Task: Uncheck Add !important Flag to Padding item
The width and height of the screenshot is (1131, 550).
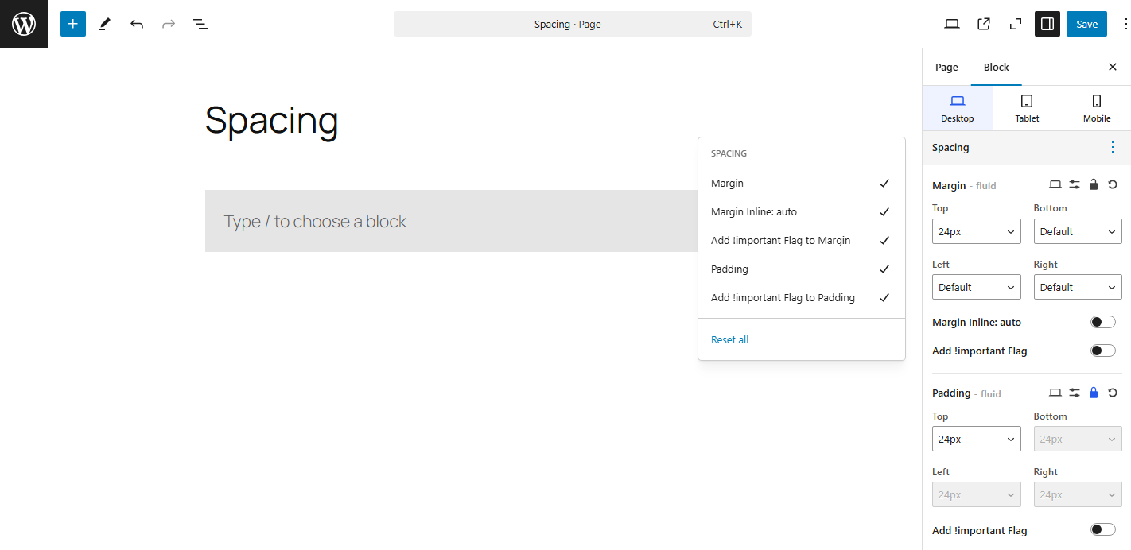Action: click(802, 297)
